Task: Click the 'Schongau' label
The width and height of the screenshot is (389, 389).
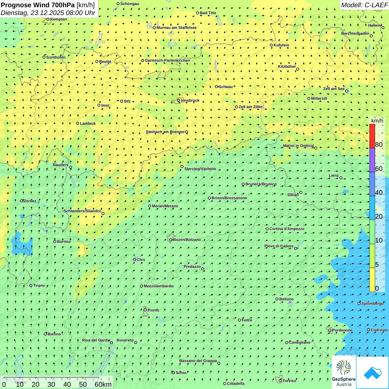Action: point(130,4)
